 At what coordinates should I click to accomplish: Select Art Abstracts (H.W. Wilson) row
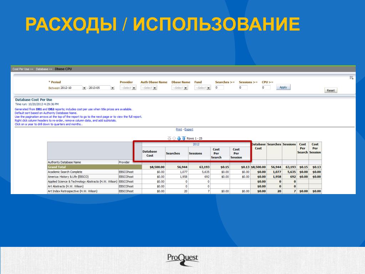[x=66, y=186]
